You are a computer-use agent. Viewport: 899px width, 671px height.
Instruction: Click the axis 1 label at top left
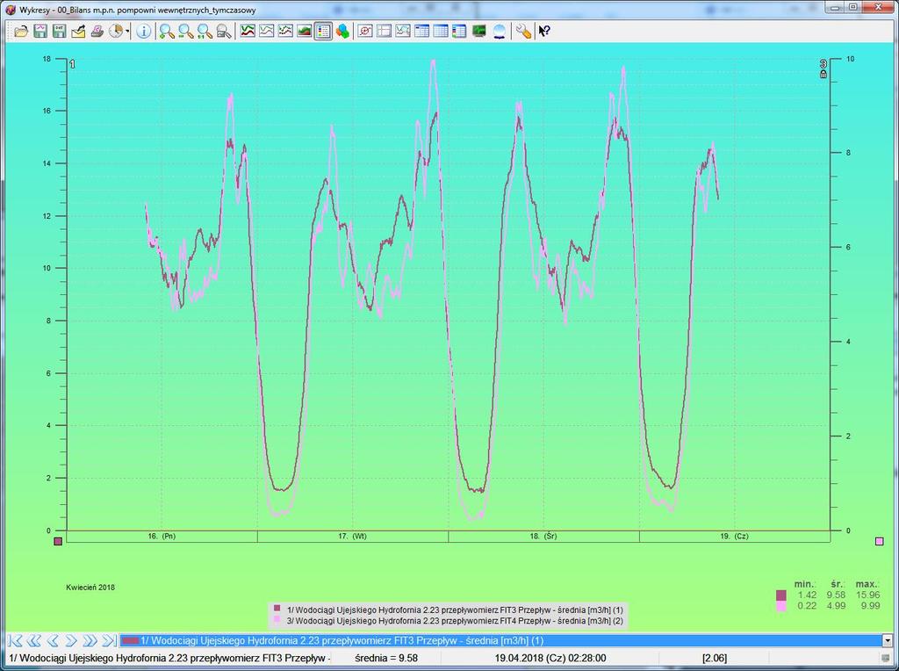[72, 64]
